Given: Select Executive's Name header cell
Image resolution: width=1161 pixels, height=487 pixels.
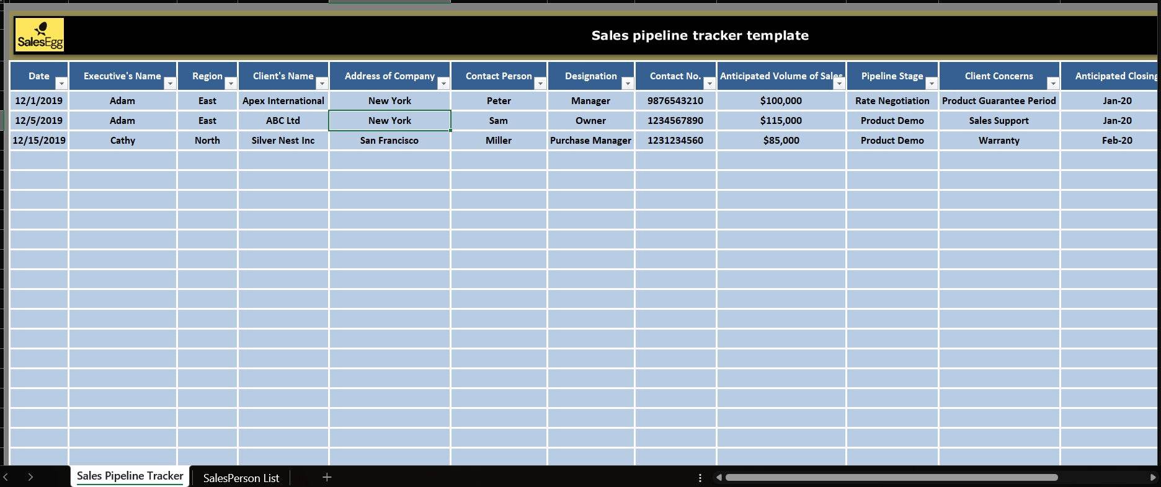Looking at the screenshot, I should click(x=123, y=76).
